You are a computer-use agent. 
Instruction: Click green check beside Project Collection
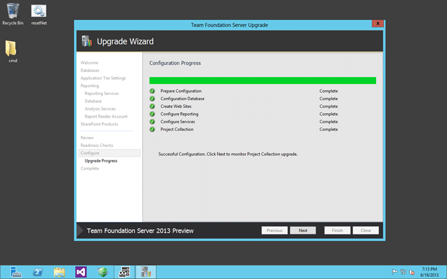(152, 129)
